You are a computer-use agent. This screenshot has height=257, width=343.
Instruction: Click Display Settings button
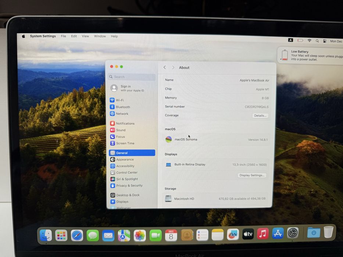coord(252,175)
